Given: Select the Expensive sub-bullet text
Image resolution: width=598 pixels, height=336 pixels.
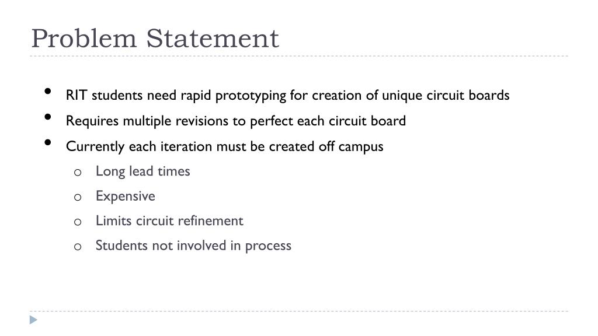Looking at the screenshot, I should 126,196.
